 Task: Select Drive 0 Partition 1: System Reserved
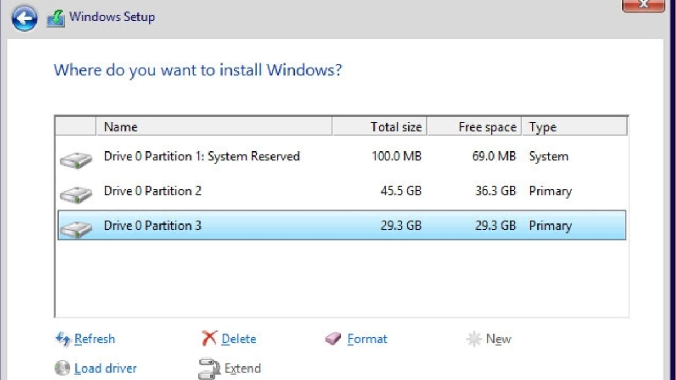pos(342,157)
